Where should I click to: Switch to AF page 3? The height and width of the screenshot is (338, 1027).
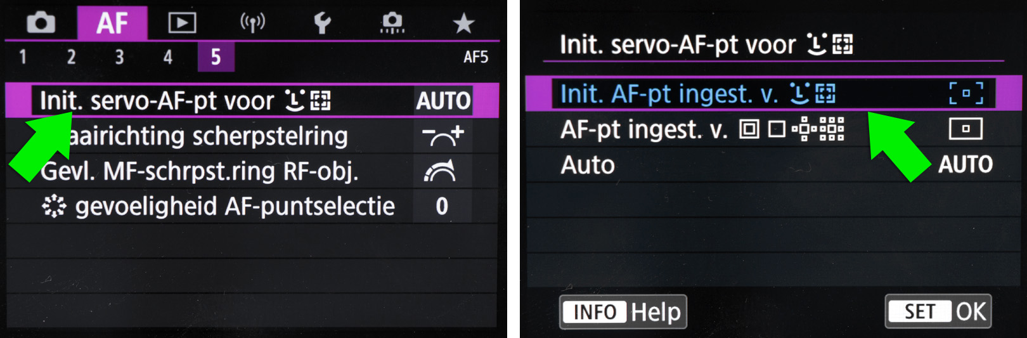click(x=119, y=57)
